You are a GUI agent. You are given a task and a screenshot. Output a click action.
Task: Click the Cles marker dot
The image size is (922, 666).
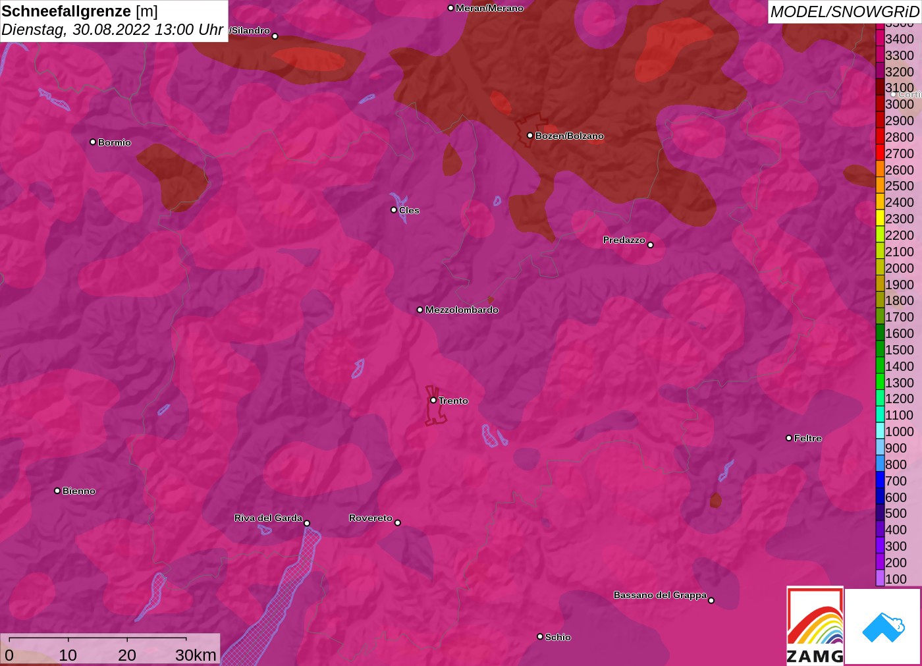click(394, 209)
